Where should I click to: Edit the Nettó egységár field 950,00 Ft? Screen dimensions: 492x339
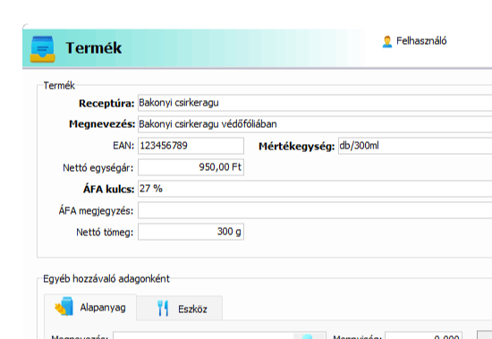pos(191,167)
